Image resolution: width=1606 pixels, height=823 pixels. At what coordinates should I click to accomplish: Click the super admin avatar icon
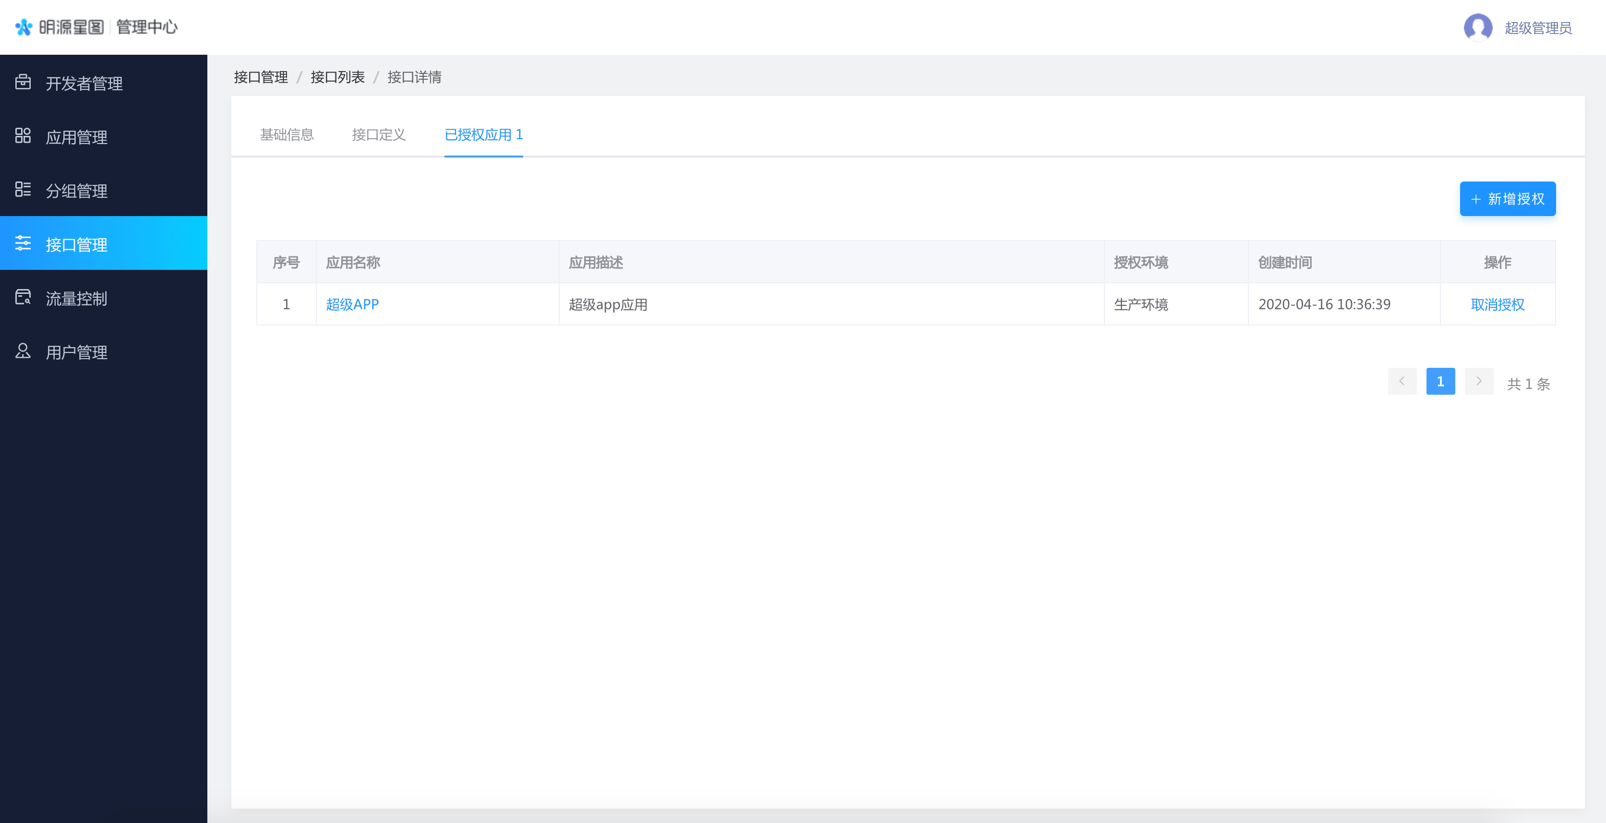1477,27
